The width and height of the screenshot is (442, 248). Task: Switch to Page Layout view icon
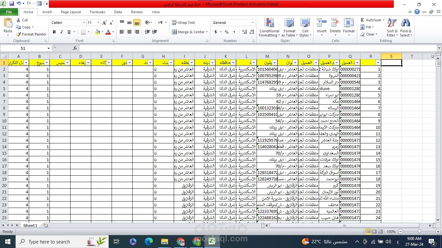374,232
